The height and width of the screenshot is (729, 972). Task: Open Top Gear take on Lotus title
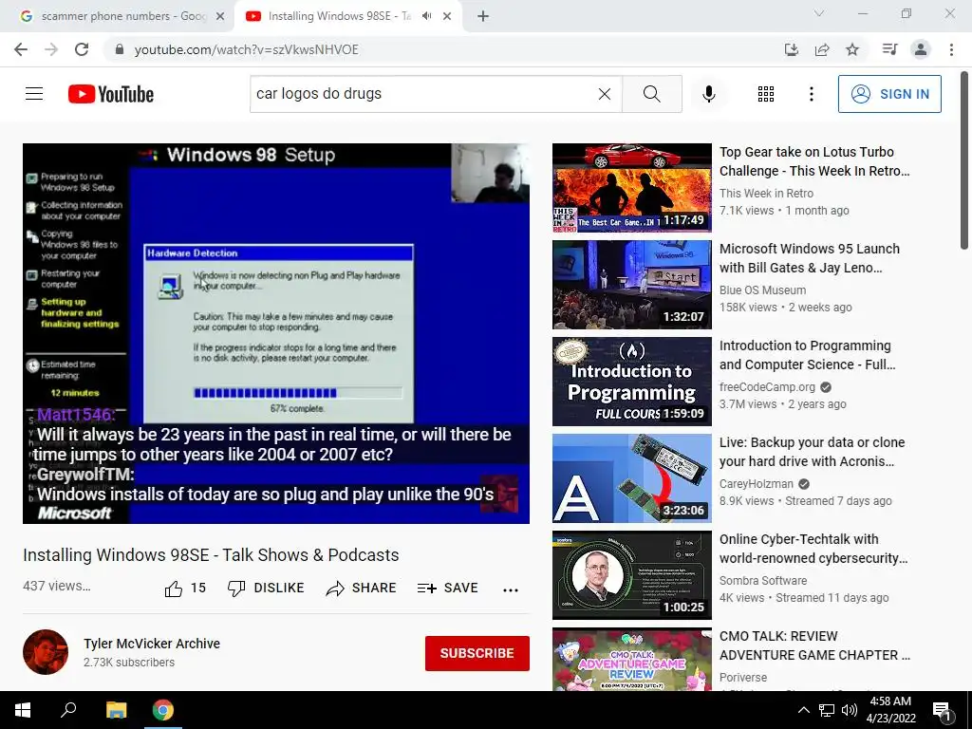(x=814, y=161)
